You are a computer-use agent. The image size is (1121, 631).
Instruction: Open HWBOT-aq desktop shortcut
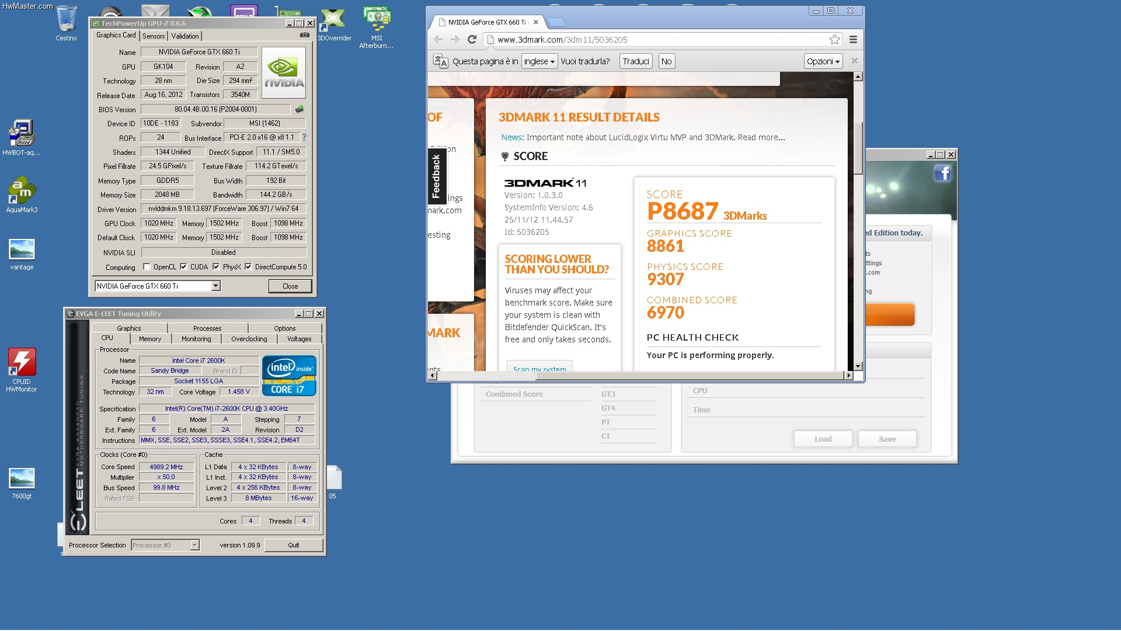coord(22,137)
